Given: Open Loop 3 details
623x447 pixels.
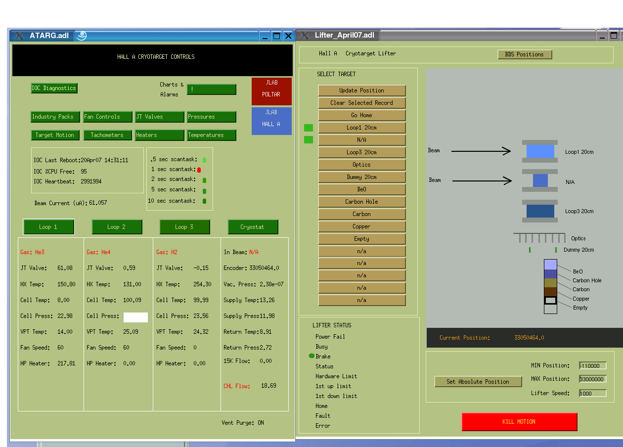Looking at the screenshot, I should (184, 227).
